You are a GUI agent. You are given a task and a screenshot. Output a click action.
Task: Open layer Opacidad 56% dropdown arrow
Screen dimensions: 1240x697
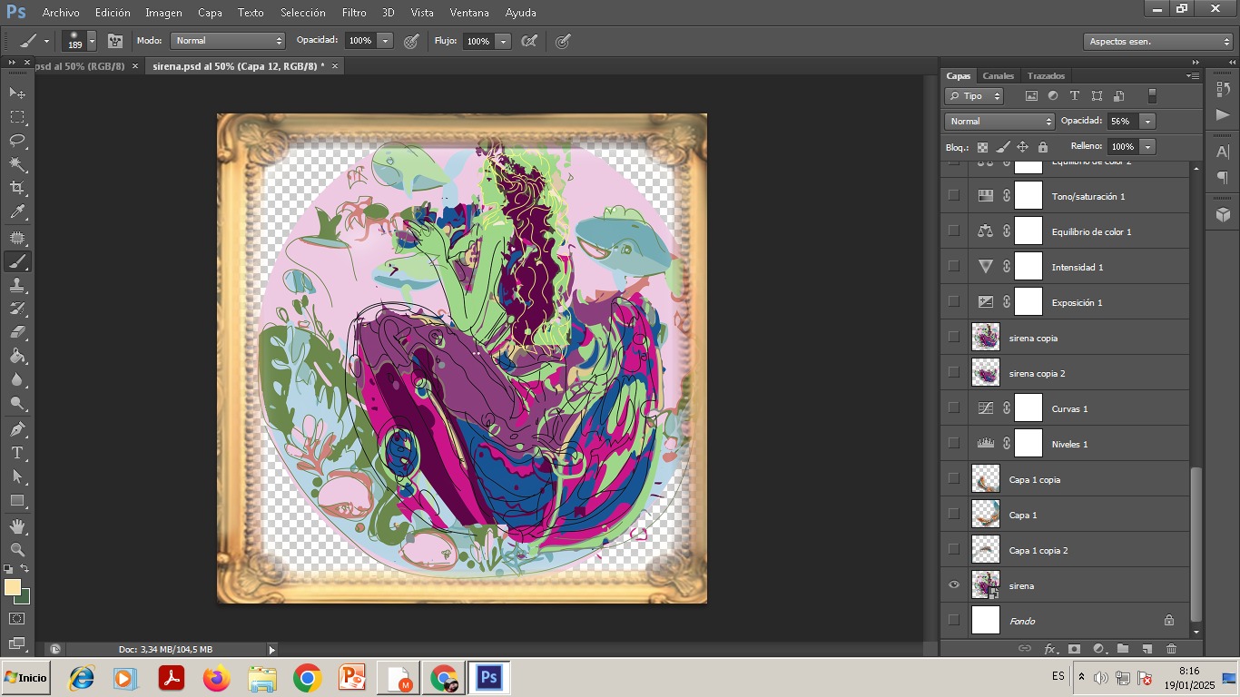point(1147,121)
